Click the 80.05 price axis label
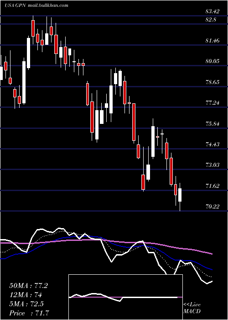This screenshot has height=320, width=228. (x=212, y=61)
